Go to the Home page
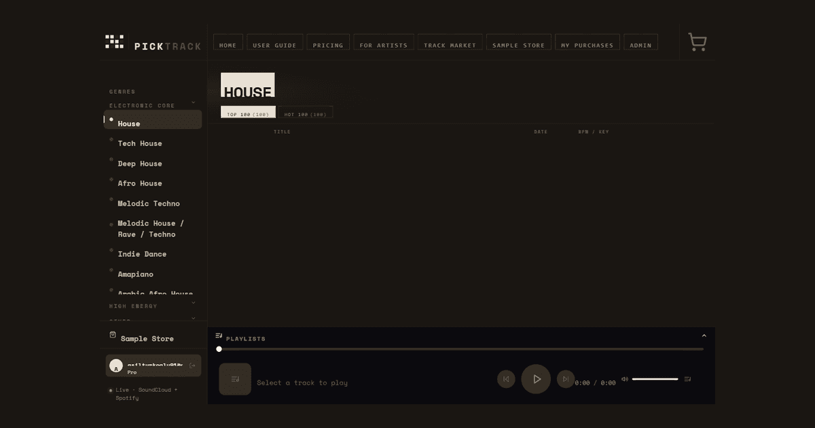This screenshot has height=428, width=815. (228, 42)
